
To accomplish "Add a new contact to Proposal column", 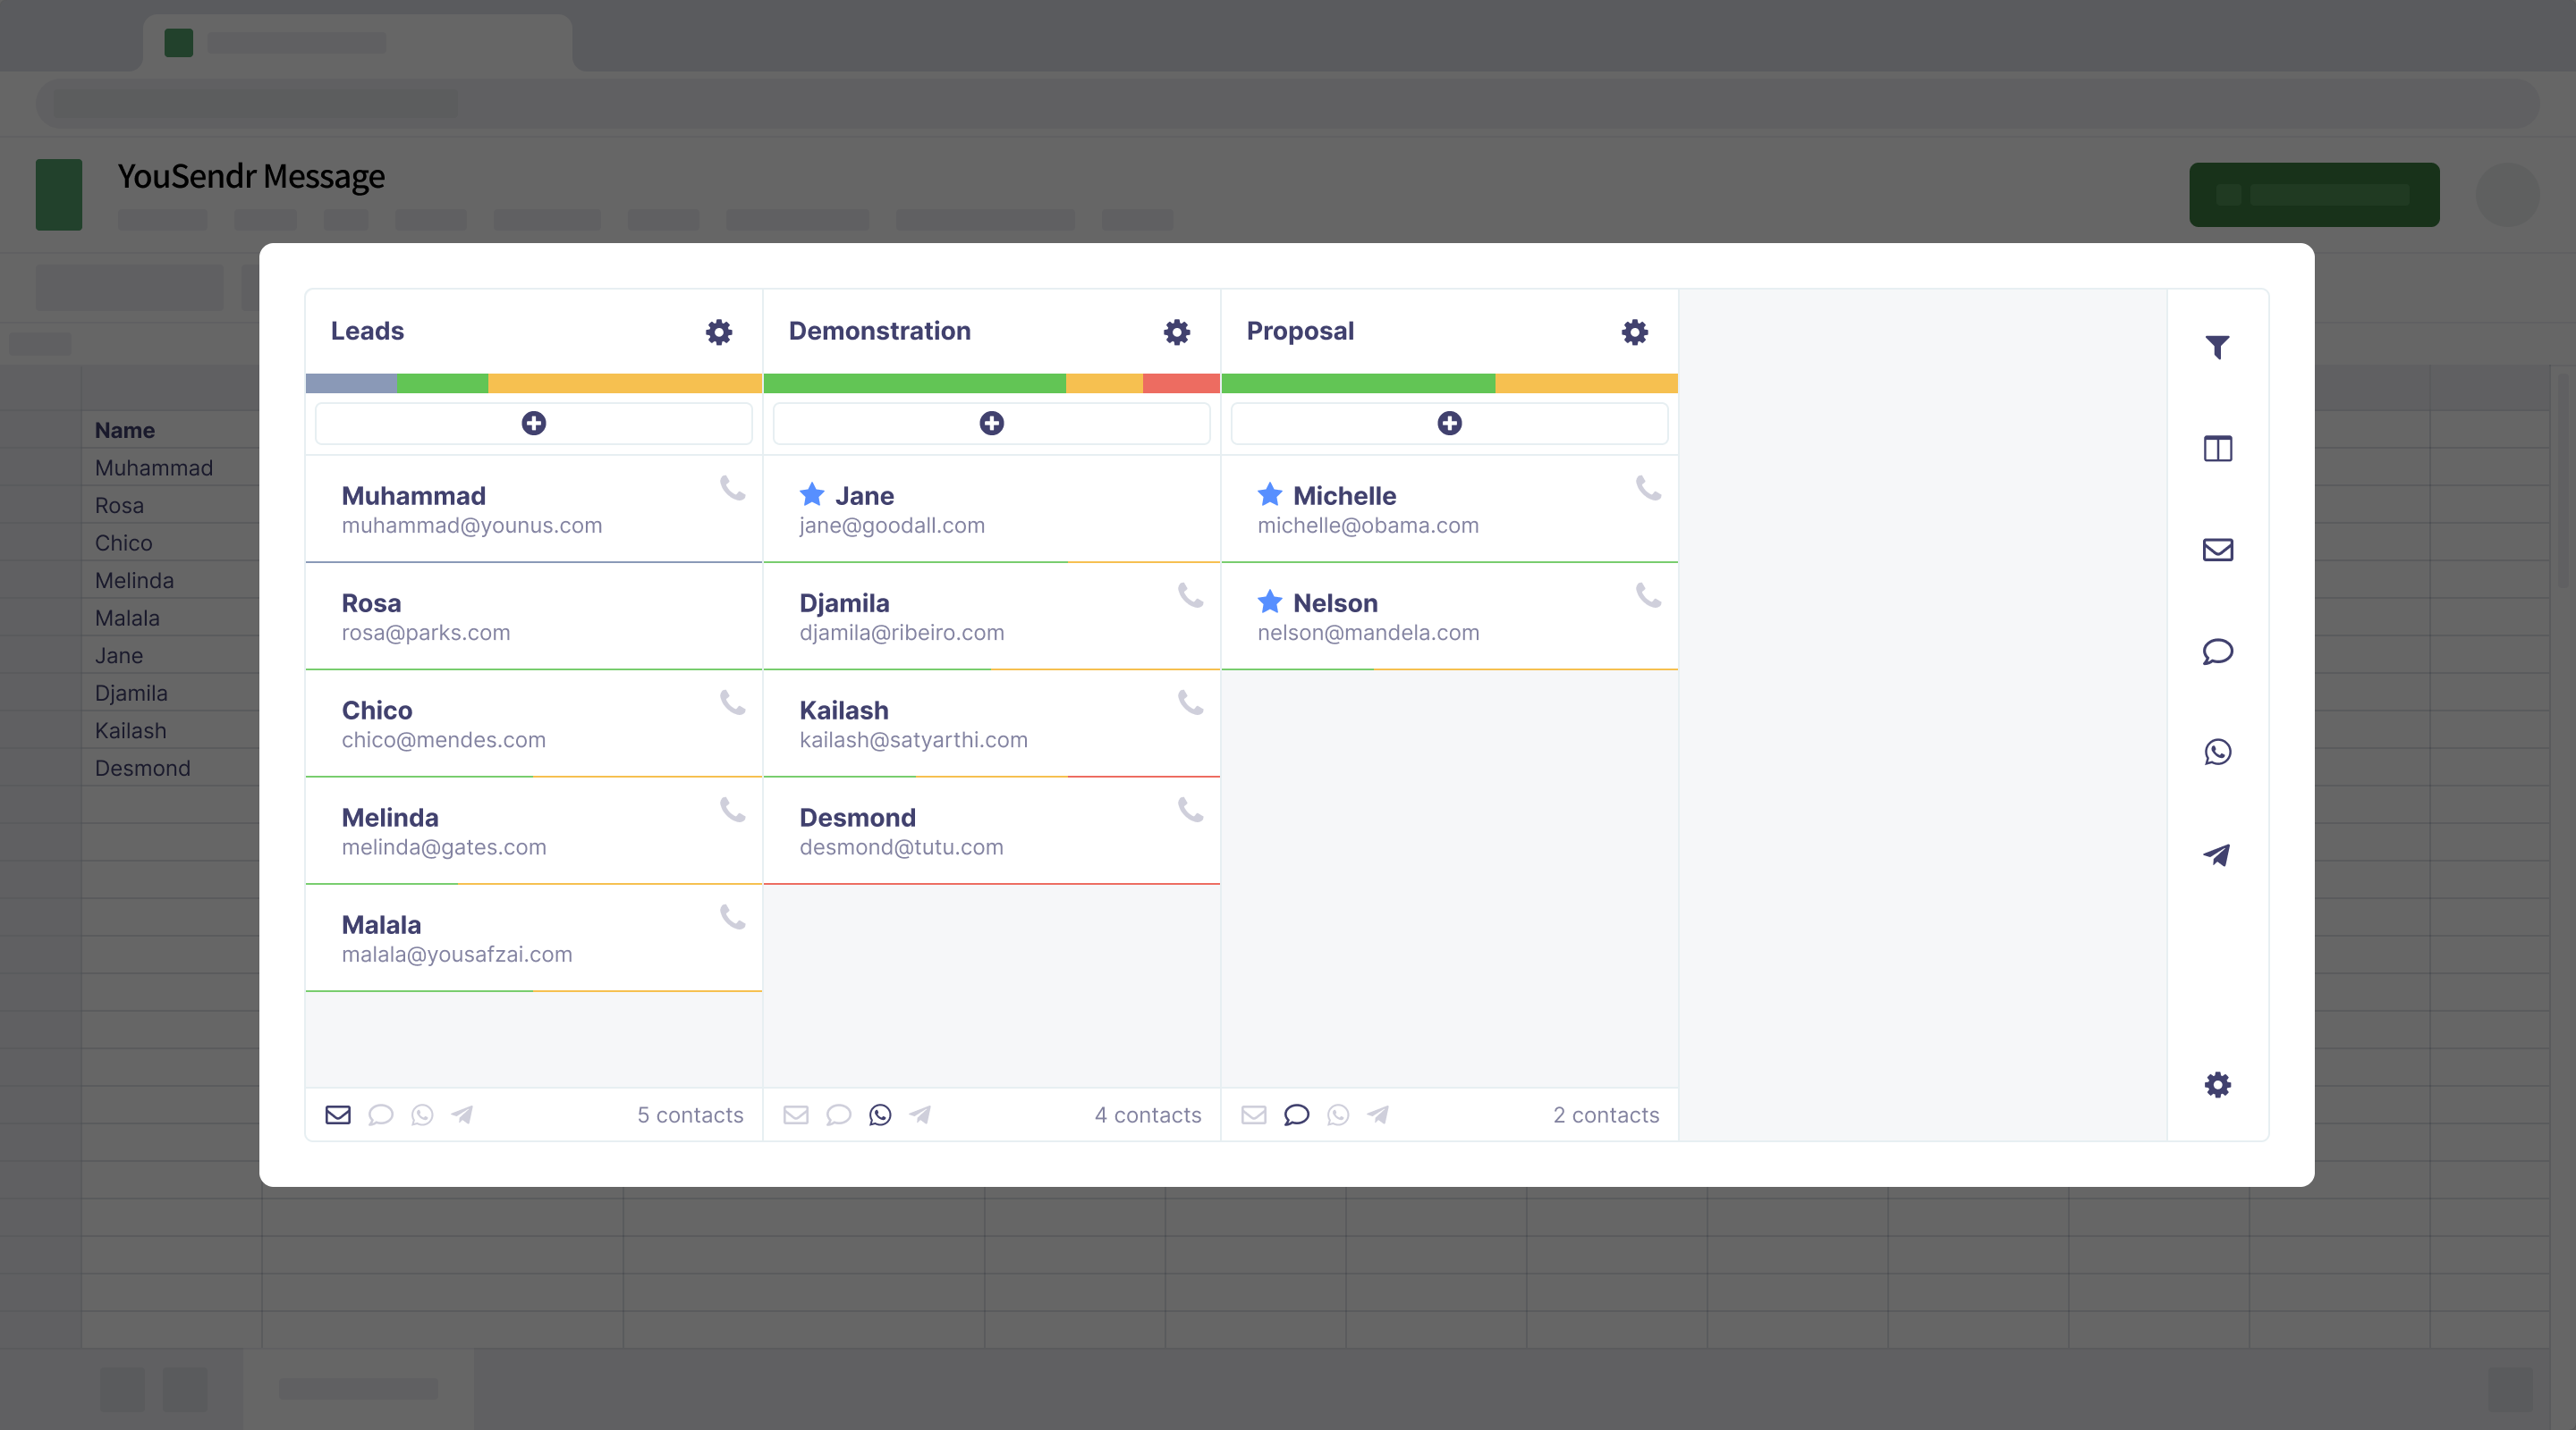I will point(1450,424).
